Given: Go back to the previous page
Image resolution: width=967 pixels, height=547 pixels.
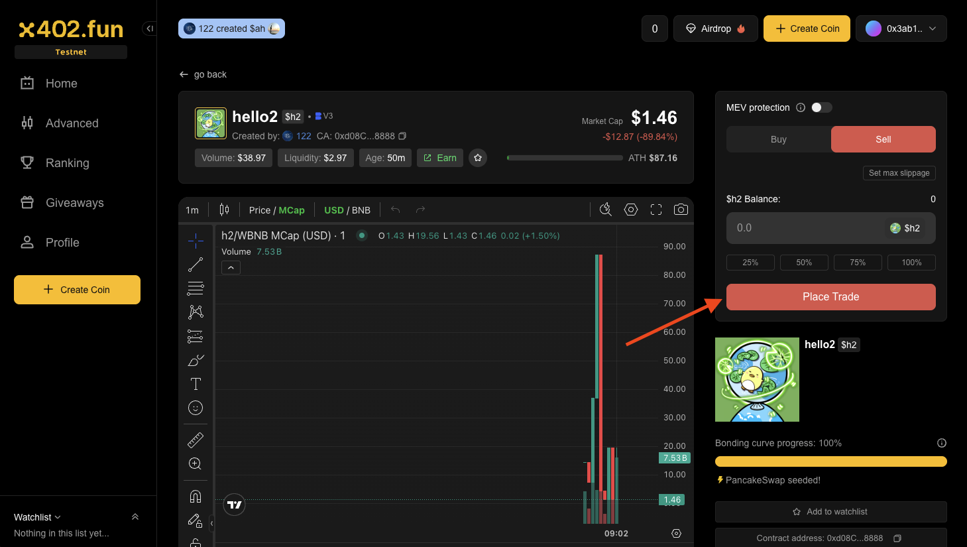Looking at the screenshot, I should pyautogui.click(x=203, y=74).
